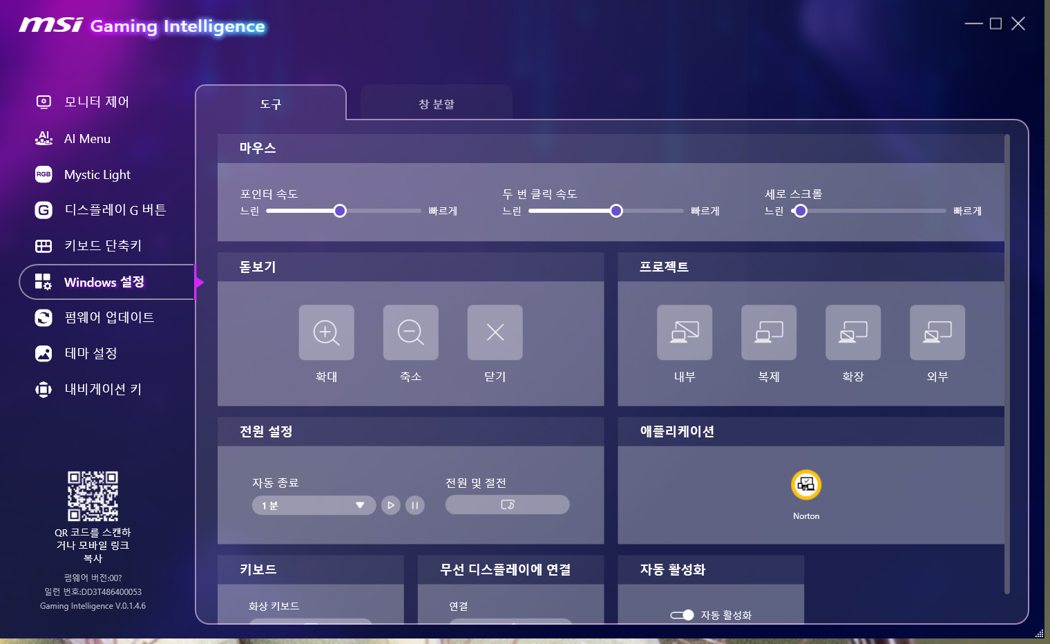This screenshot has width=1050, height=644.
Task: Select the 내부 projection mode icon
Action: click(x=684, y=332)
